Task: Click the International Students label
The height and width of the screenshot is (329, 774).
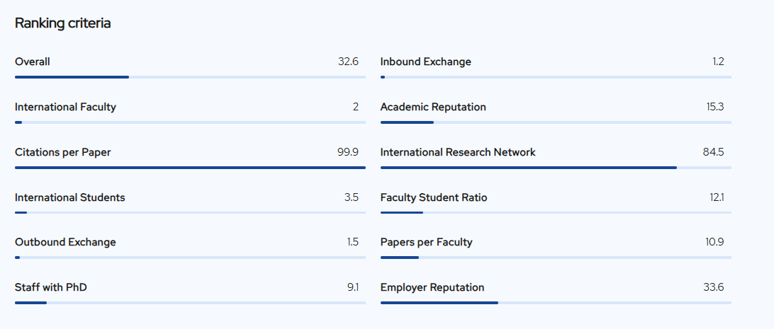Action: point(69,197)
